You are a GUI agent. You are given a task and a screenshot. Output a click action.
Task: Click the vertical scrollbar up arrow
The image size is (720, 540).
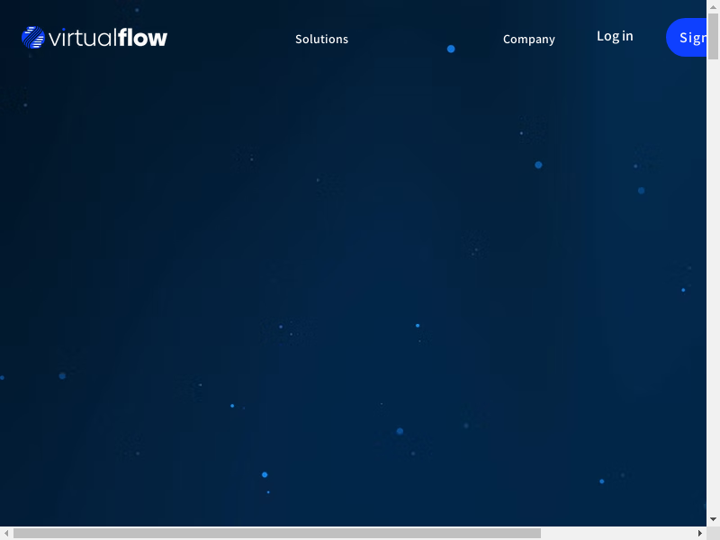[713, 6]
